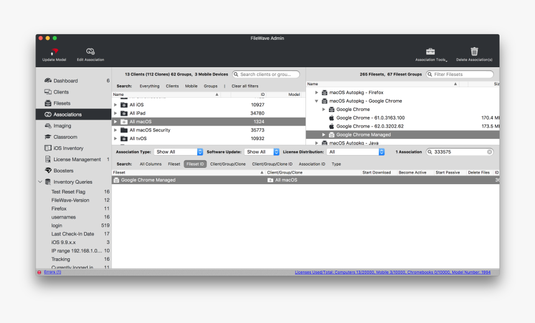Image resolution: width=535 pixels, height=323 pixels.
Task: Expand the Google Chrome Managed fileset
Action: [x=323, y=134]
